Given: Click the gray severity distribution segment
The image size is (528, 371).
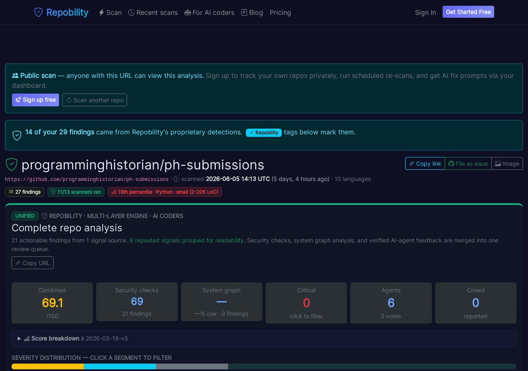Looking at the screenshot, I should point(192,366).
